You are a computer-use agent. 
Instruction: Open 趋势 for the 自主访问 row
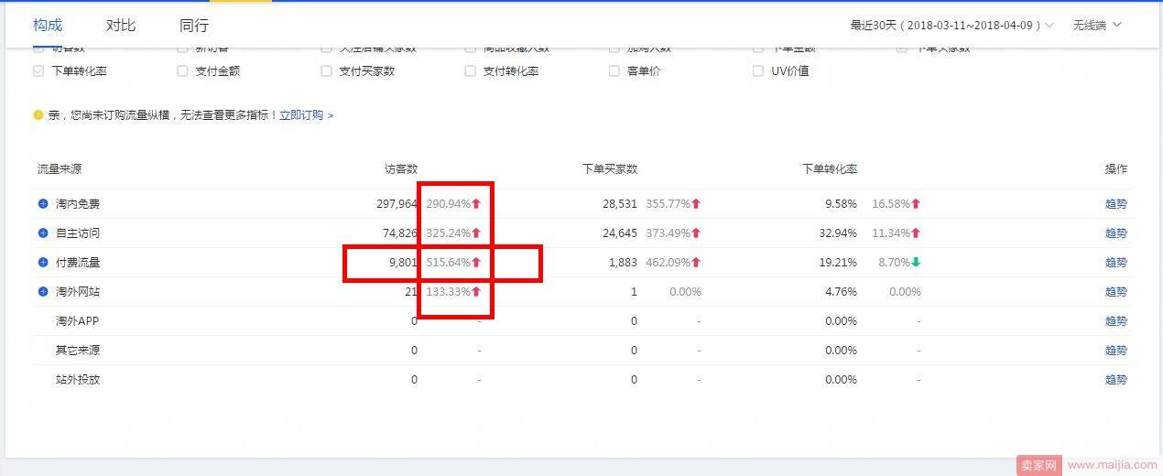coord(1115,233)
